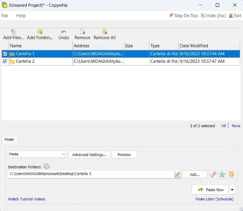
Task: Select the Cartella 2 name text
Action: 25,61
